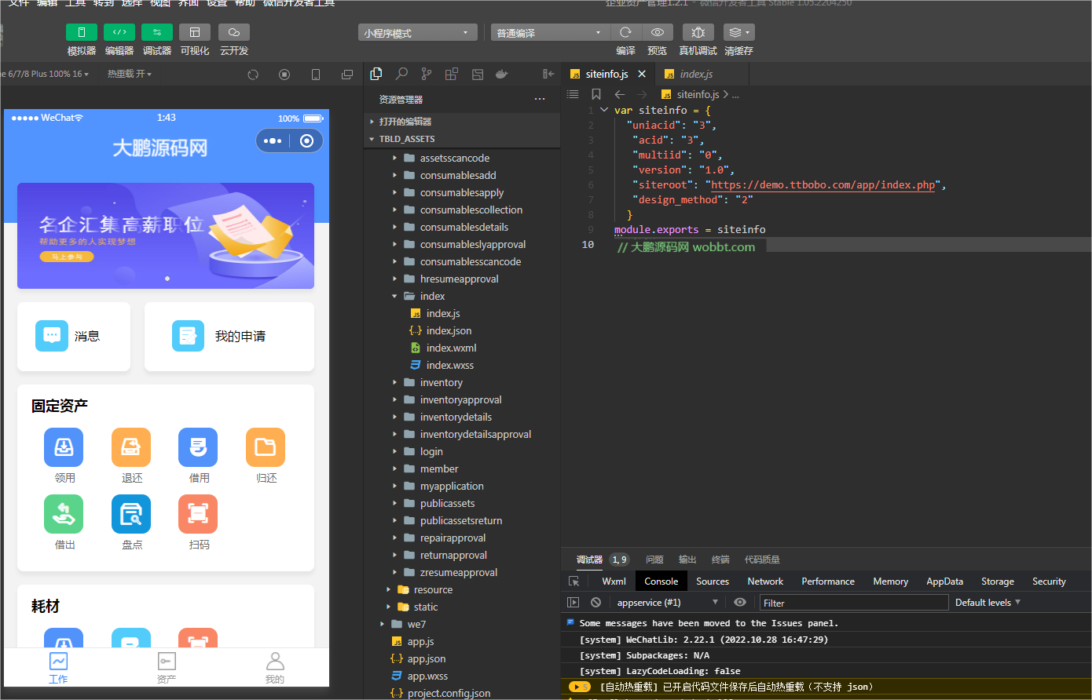The image size is (1092, 700).
Task: Click the 编译 compile refresh icon
Action: (625, 32)
